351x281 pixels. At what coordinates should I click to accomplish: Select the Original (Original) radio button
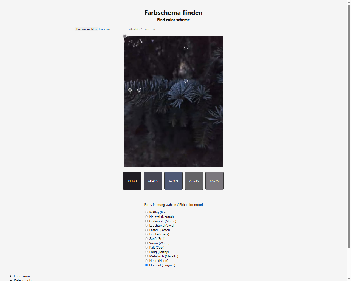[x=146, y=265]
